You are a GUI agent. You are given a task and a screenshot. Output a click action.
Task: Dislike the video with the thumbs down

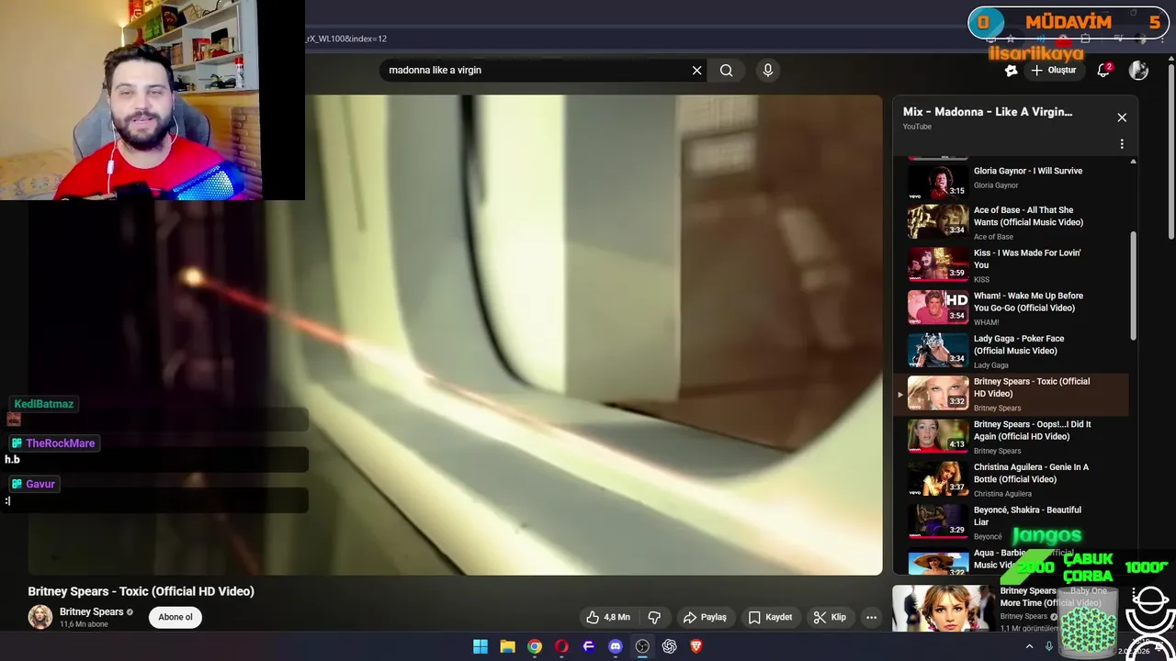654,617
